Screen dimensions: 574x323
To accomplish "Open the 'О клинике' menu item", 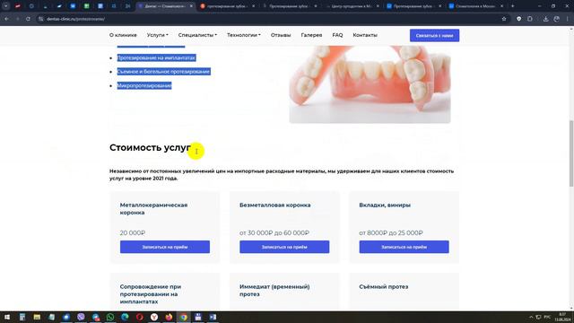I will pos(123,35).
